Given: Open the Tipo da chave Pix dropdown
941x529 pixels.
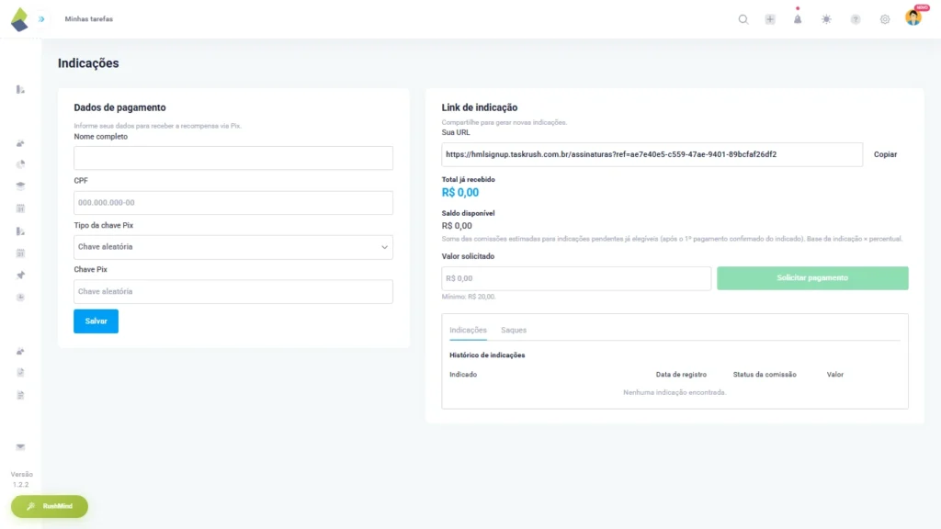Looking at the screenshot, I should tap(232, 247).
